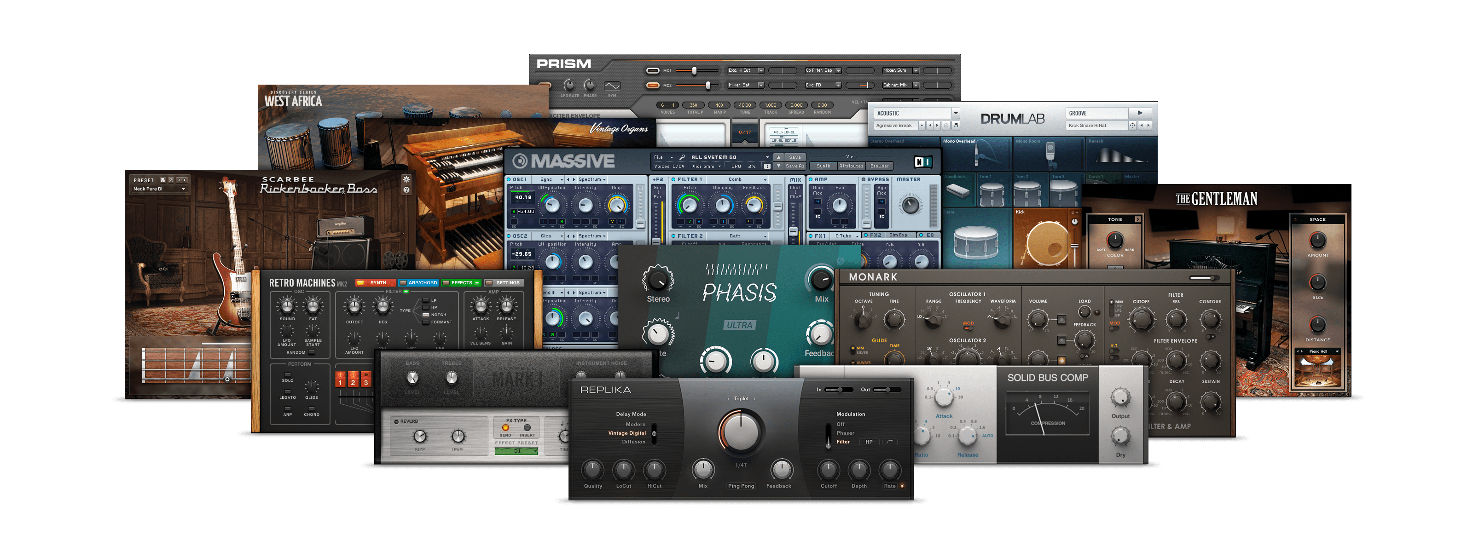Switch to the Synth view in Massive
The image size is (1473, 552).
pos(823,166)
